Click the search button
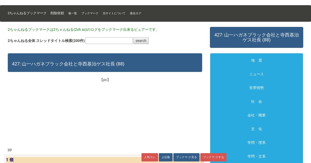The width and height of the screenshot is (311, 163). click(x=141, y=41)
